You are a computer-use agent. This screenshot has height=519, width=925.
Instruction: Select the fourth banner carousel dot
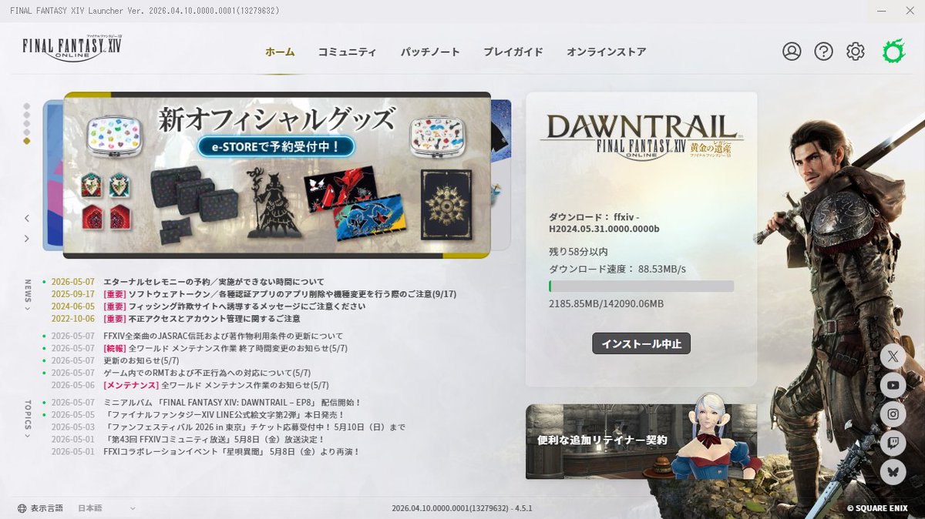(27, 132)
